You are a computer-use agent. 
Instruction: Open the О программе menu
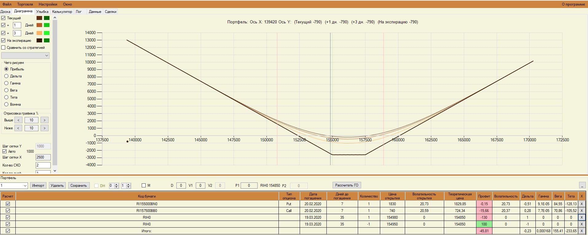(573, 4)
